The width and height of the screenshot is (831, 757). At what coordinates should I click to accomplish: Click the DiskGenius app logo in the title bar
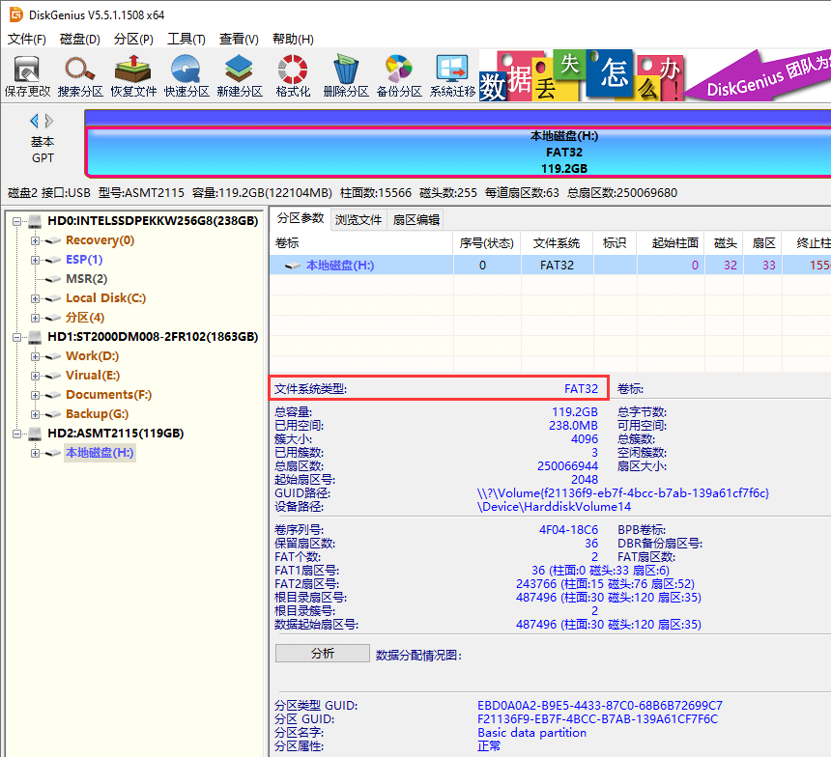pos(15,14)
